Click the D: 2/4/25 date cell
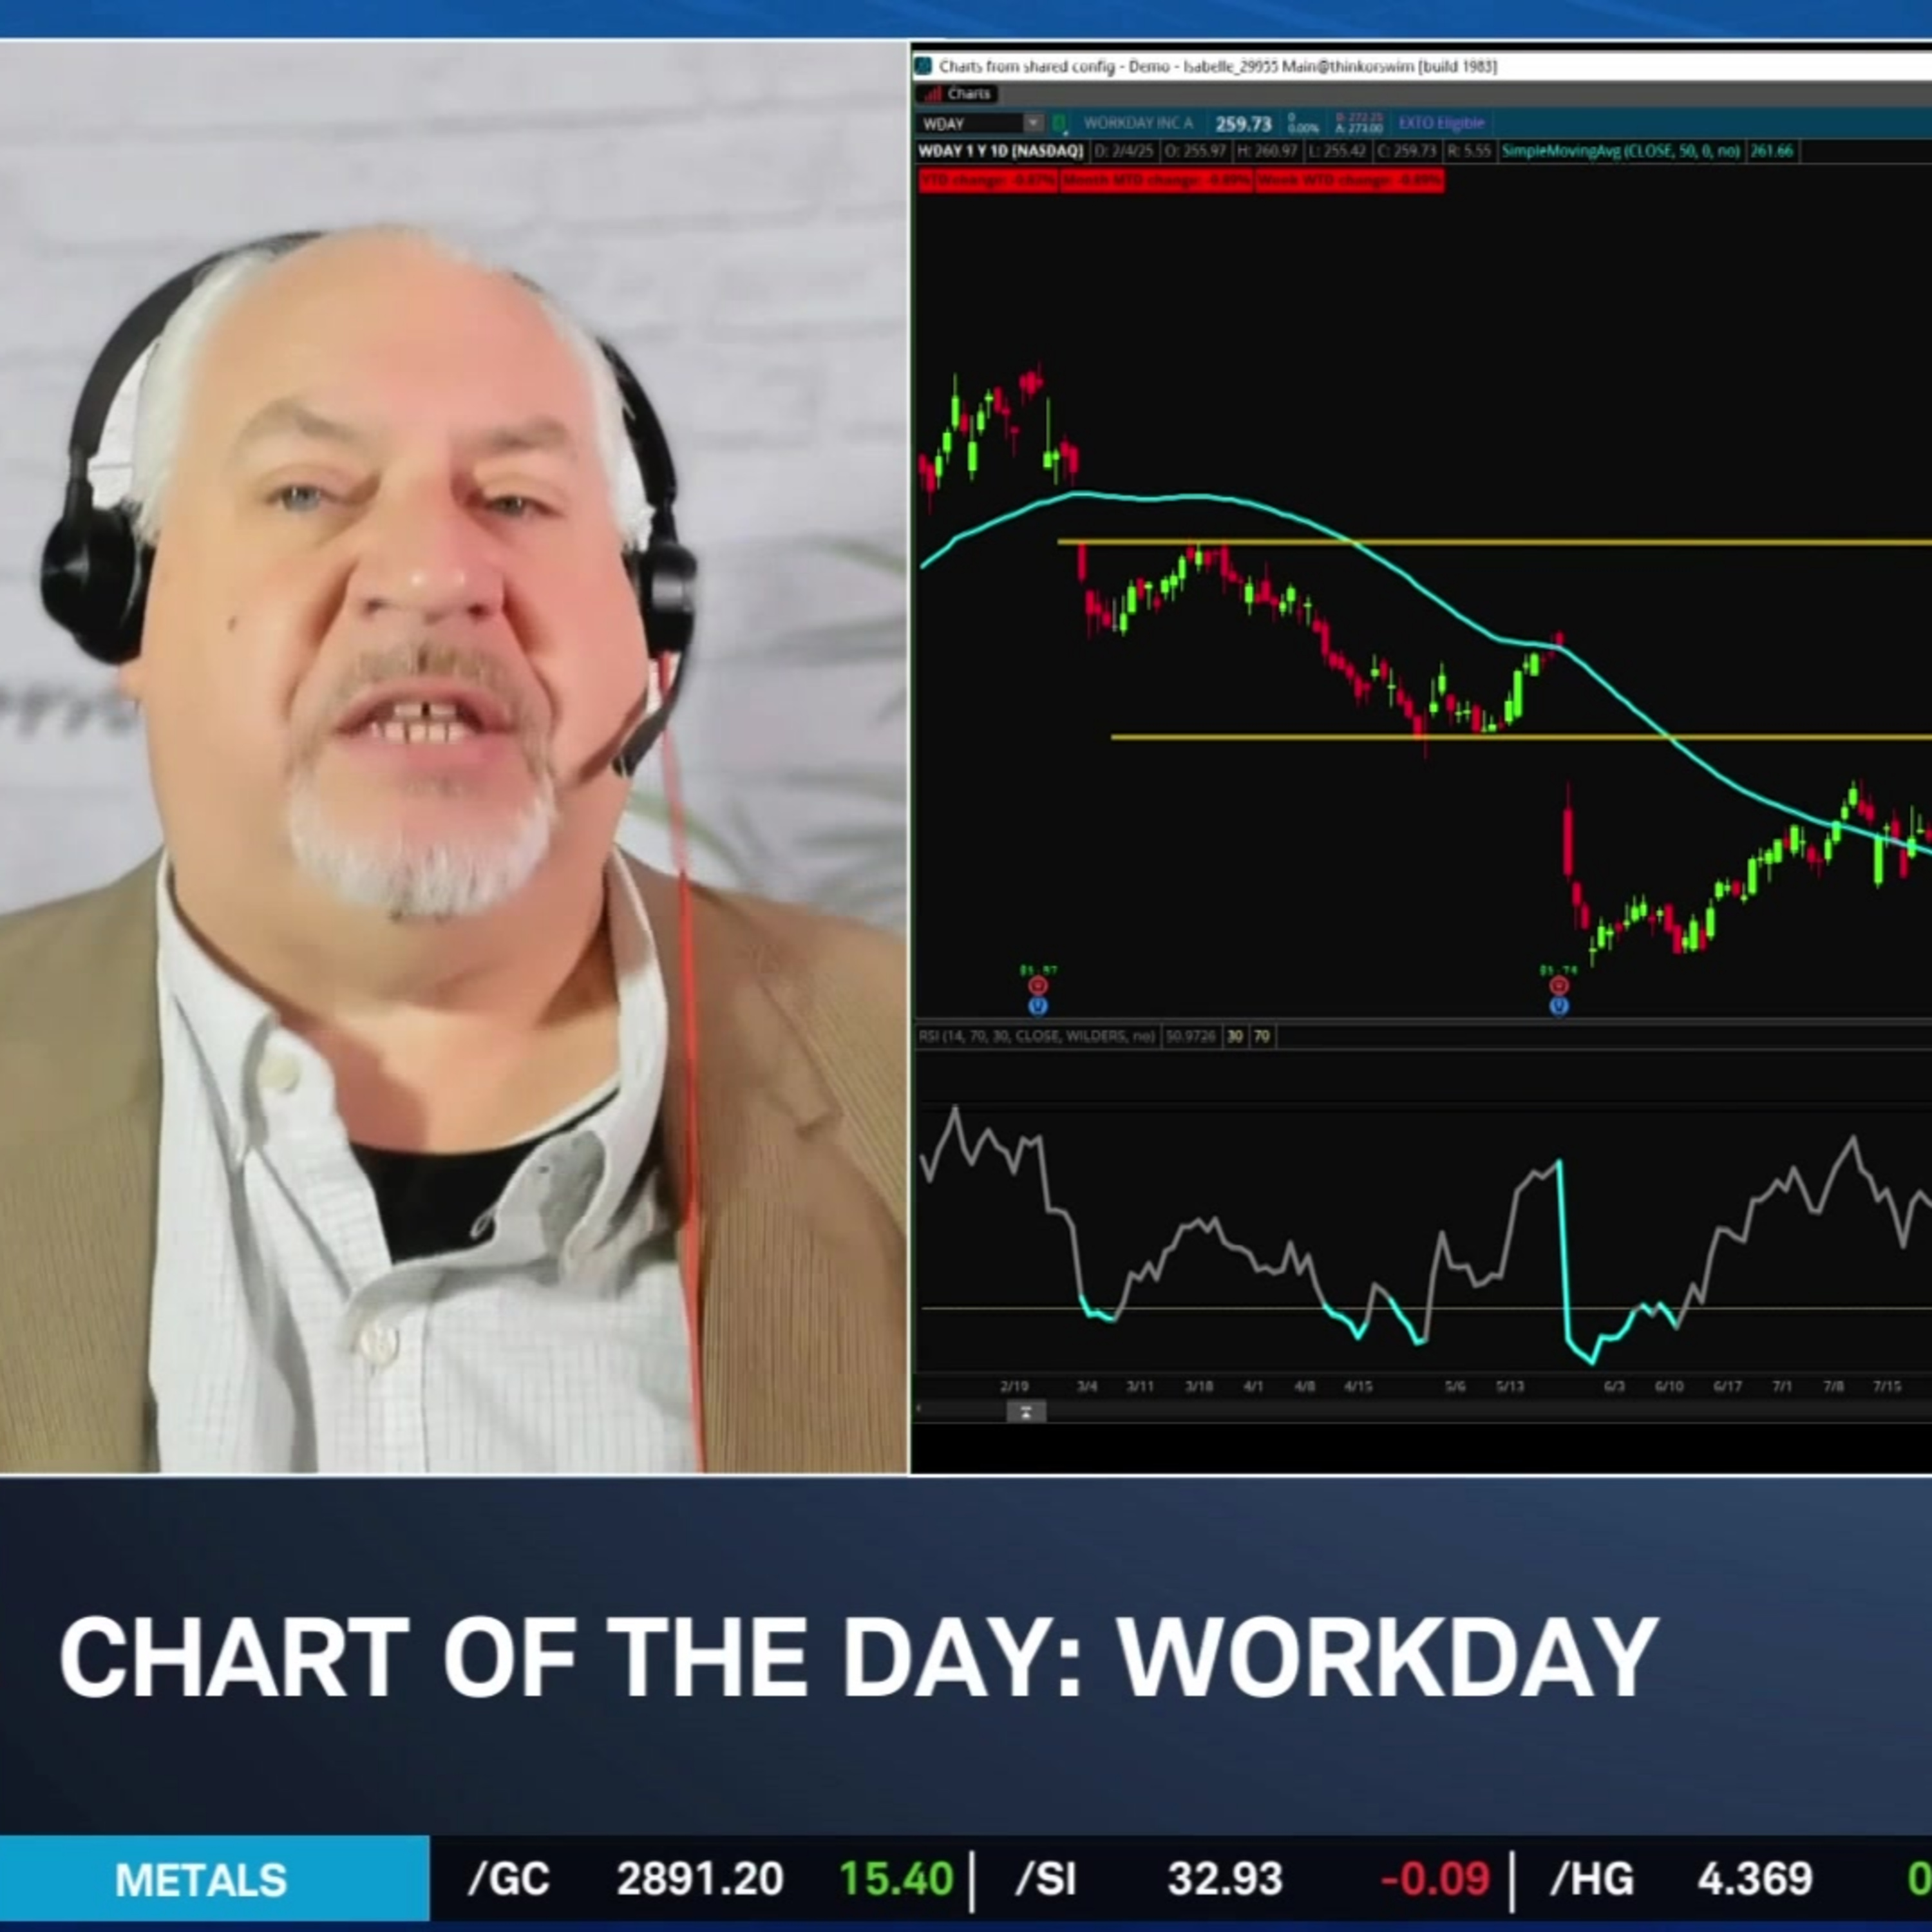This screenshot has height=1932, width=1932. 1124,151
